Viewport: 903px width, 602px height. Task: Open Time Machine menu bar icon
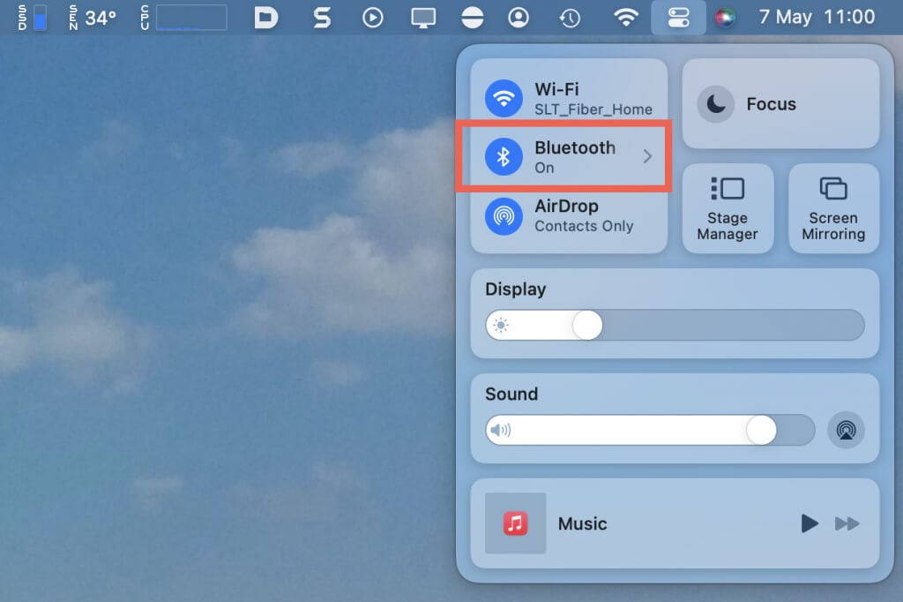571,18
